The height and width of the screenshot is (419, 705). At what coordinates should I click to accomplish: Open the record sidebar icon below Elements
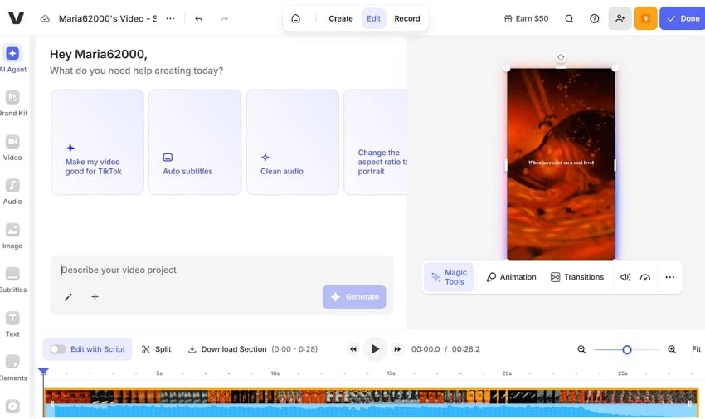(x=12, y=406)
